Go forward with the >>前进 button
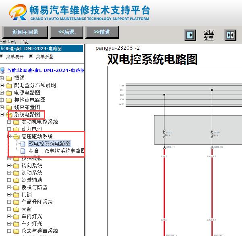This screenshot has height=236, width=242. click(x=102, y=32)
